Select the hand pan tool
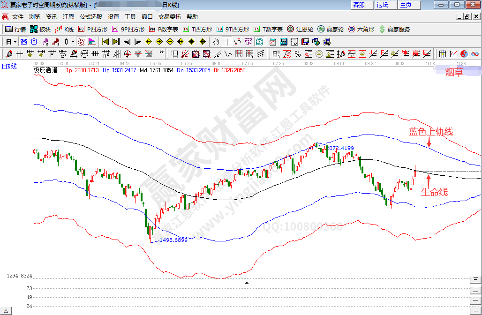The image size is (482, 315). (x=216, y=42)
